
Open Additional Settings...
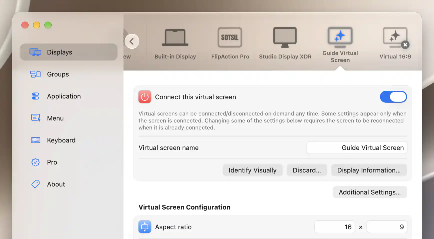(x=369, y=192)
